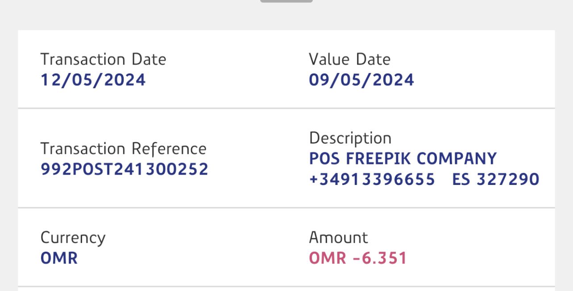
Task: Click the Transaction Reference label
Action: click(x=123, y=148)
